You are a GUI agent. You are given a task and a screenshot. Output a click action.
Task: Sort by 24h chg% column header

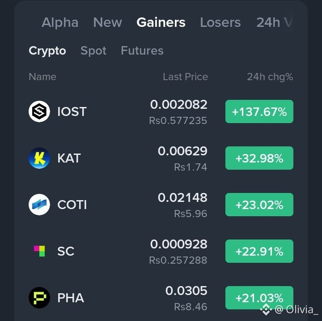point(270,77)
